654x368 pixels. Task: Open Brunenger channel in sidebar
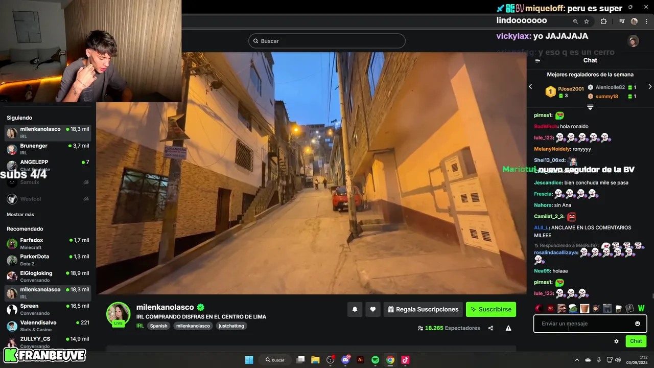tap(48, 149)
